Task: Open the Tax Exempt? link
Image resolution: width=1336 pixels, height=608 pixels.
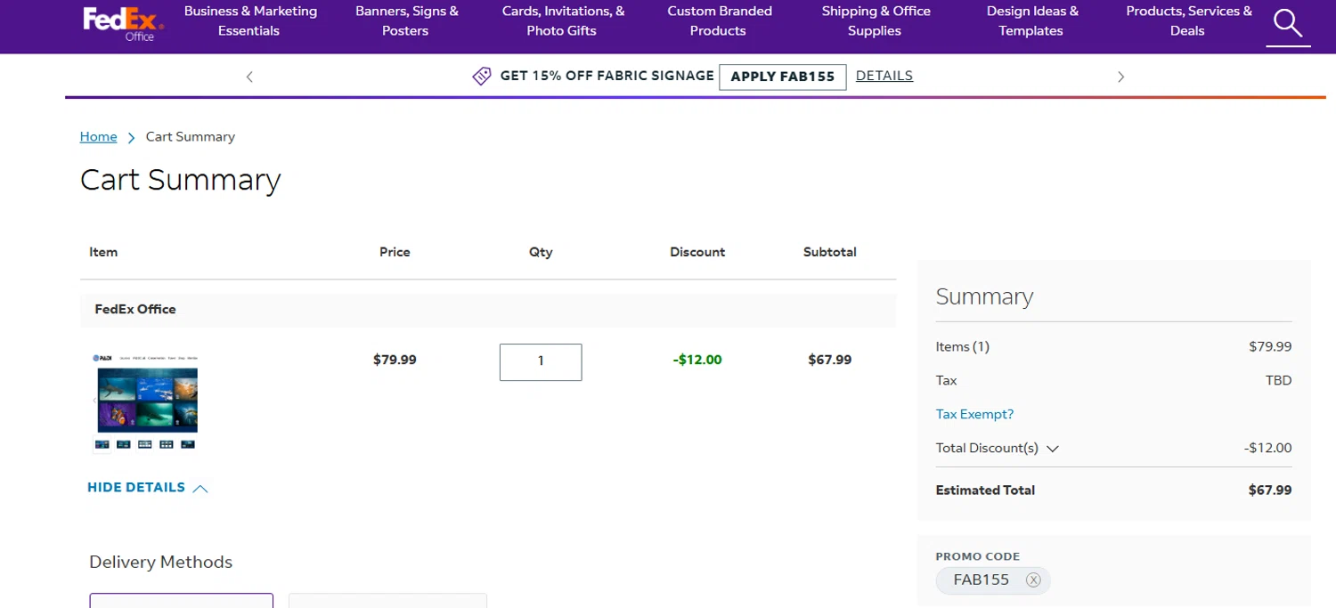Action: click(974, 414)
